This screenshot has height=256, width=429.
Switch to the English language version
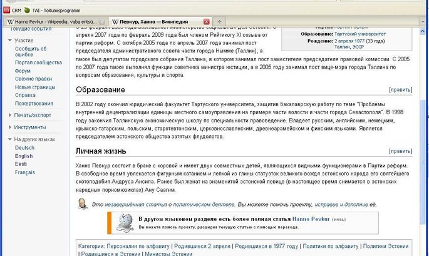[24, 156]
